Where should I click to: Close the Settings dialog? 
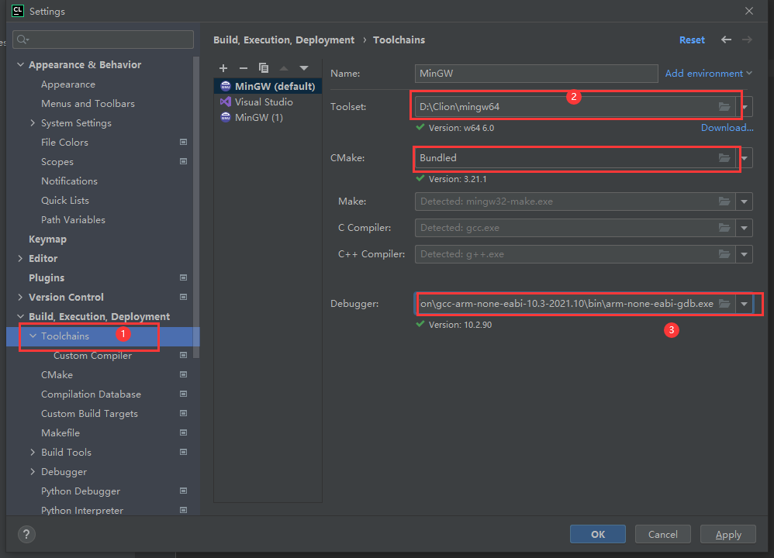tap(749, 11)
